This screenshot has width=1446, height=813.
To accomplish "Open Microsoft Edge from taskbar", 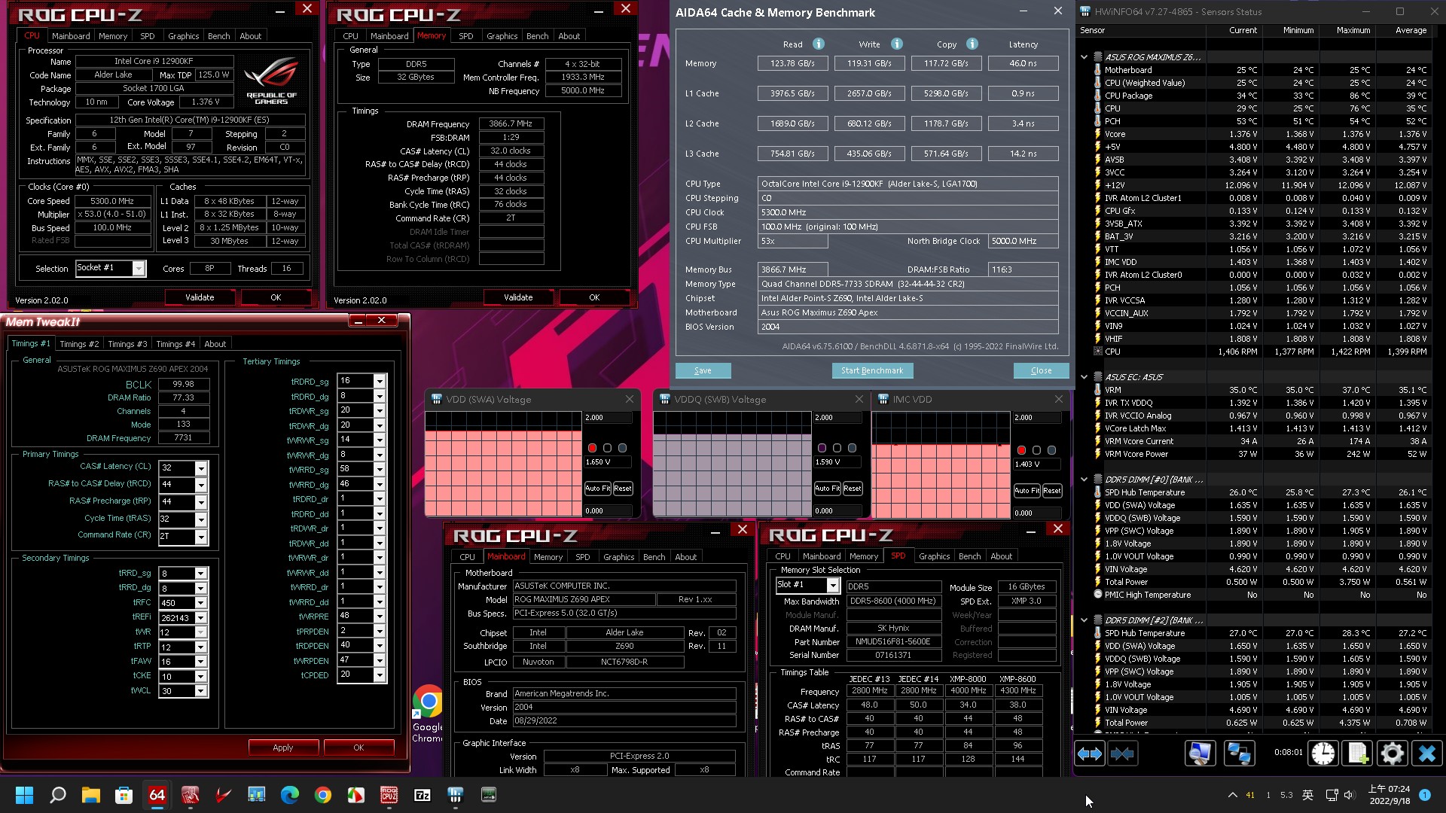I will coord(290,795).
